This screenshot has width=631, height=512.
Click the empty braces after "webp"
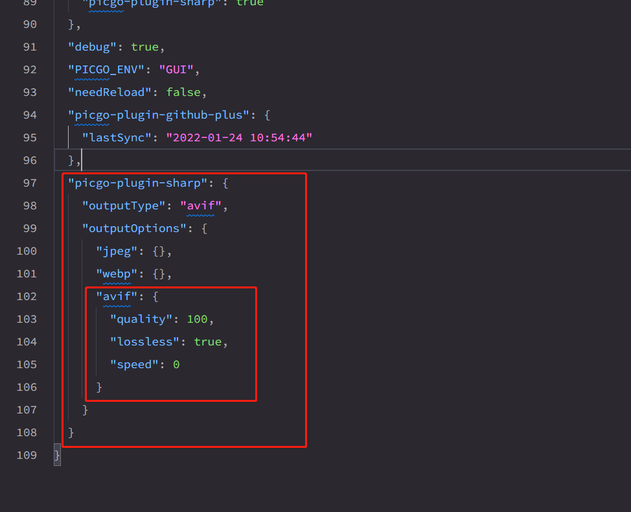159,274
